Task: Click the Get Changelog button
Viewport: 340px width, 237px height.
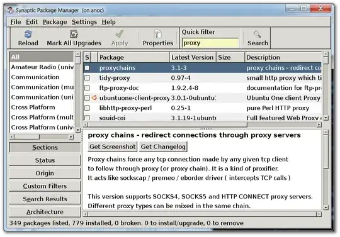Action: 163,146
